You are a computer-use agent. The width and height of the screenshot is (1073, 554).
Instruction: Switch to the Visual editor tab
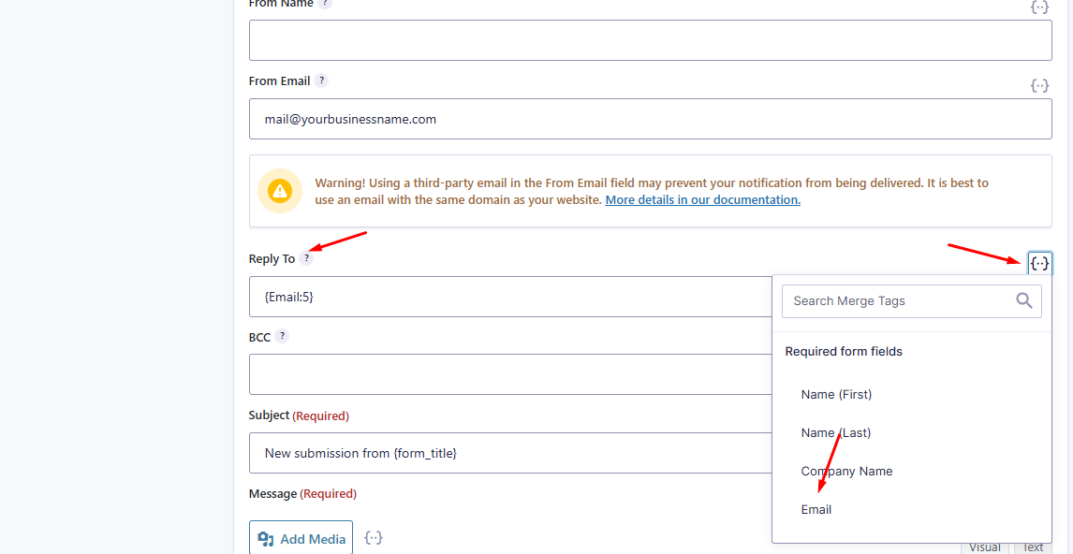point(984,547)
